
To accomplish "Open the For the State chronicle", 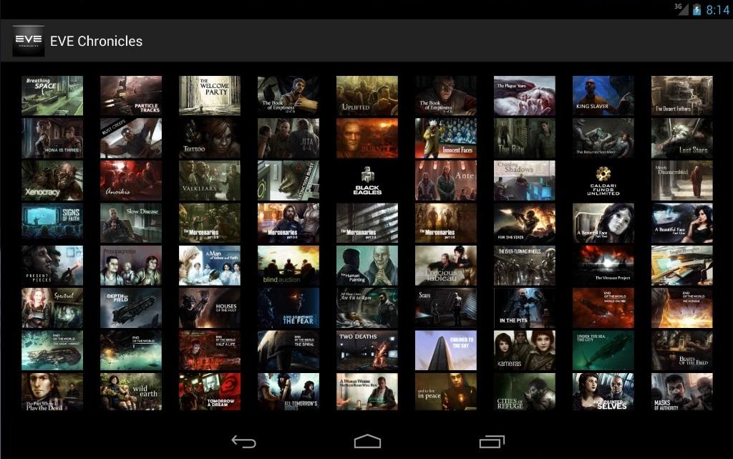I will tap(525, 223).
